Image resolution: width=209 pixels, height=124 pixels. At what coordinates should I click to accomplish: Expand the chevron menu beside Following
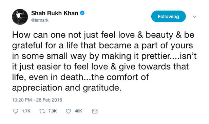(194, 17)
